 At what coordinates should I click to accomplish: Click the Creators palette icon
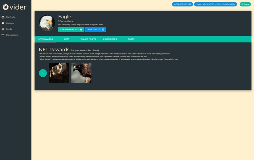tap(3, 23)
